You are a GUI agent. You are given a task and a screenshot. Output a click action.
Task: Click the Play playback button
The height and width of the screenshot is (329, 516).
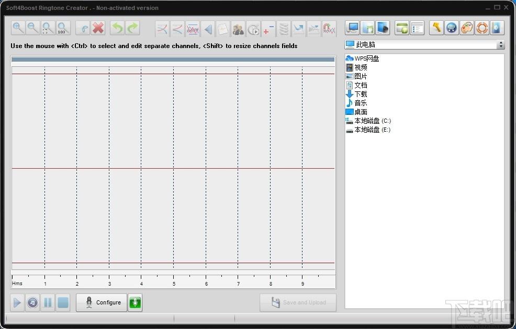click(x=17, y=302)
